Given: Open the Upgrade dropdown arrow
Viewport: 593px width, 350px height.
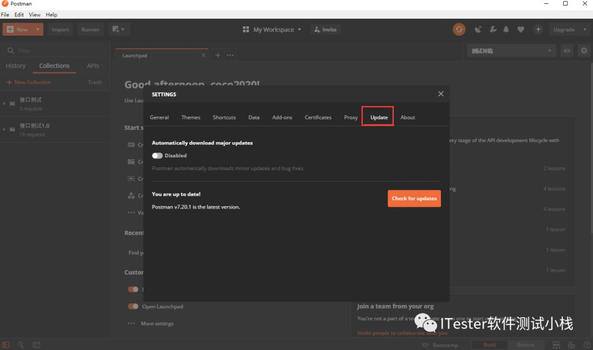Looking at the screenshot, I should (585, 29).
